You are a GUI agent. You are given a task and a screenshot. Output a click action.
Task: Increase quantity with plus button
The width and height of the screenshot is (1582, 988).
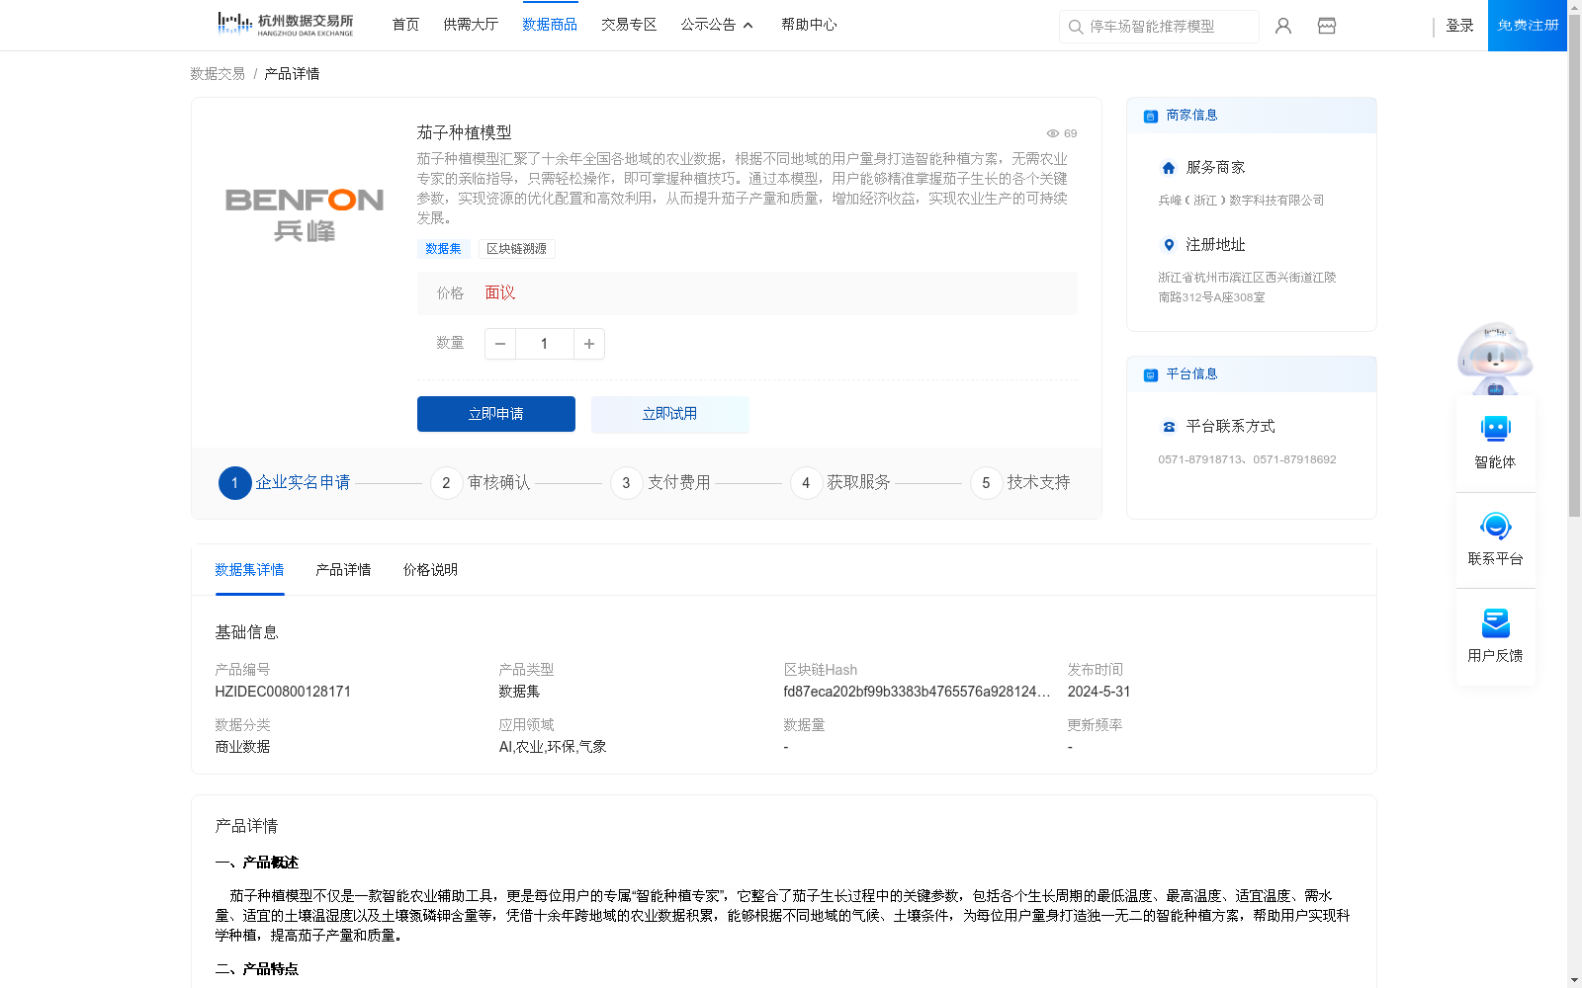point(589,344)
